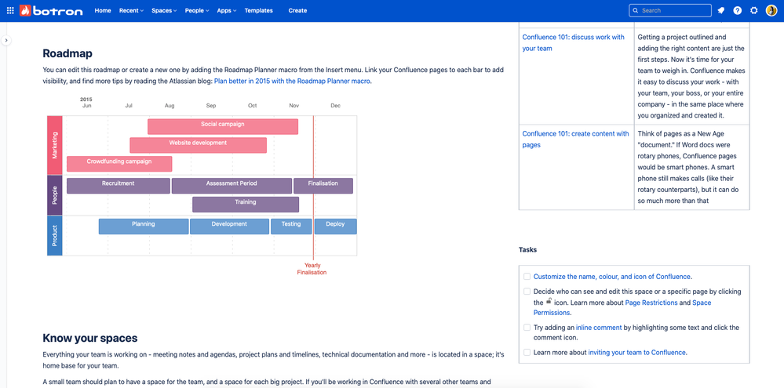The height and width of the screenshot is (388, 784).
Task: Select the Planning roadmap bar
Action: (x=144, y=227)
